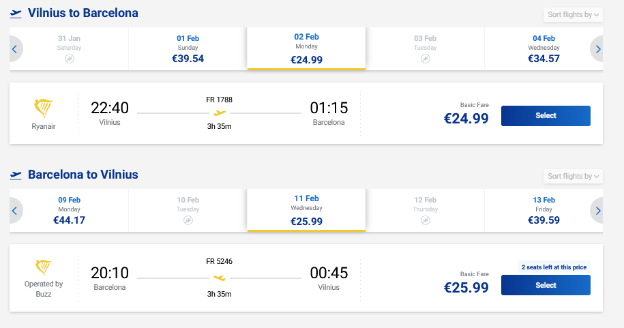Switch to 13 Feb Friday €39.59 date

(x=544, y=210)
